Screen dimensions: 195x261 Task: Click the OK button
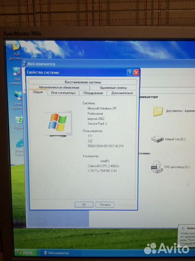[84, 204]
